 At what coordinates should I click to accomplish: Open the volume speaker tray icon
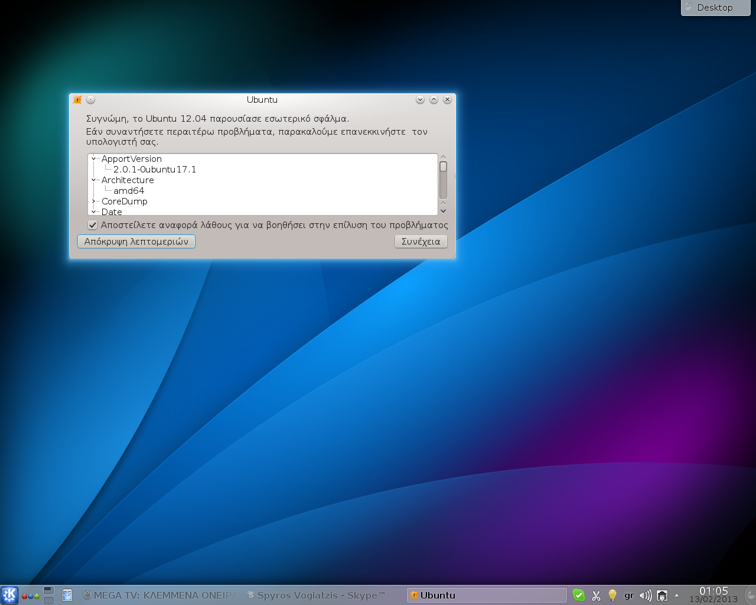tap(645, 596)
